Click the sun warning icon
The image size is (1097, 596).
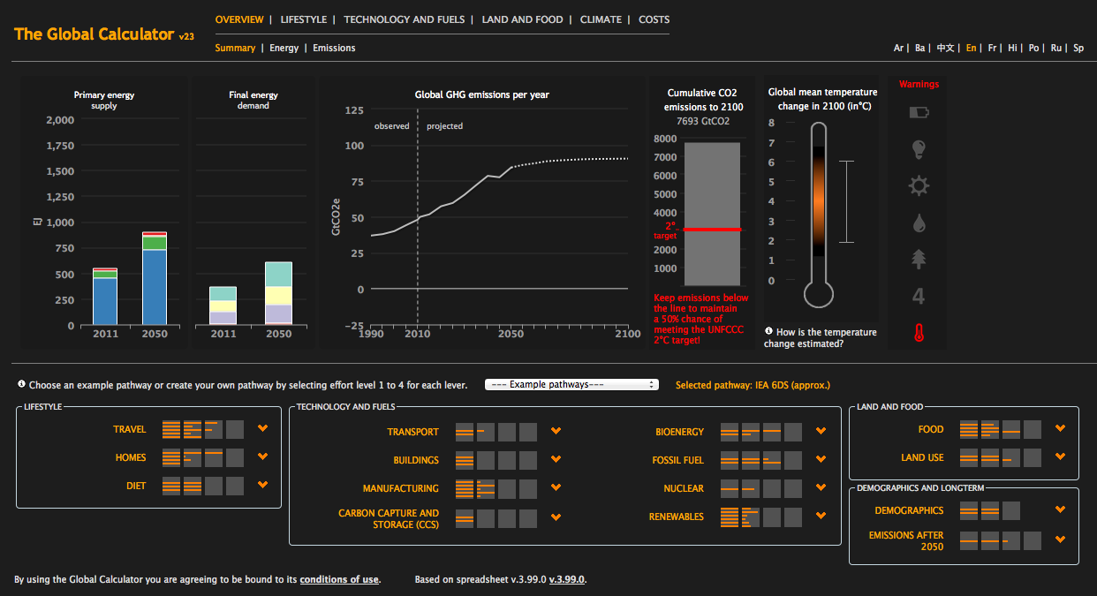[919, 185]
